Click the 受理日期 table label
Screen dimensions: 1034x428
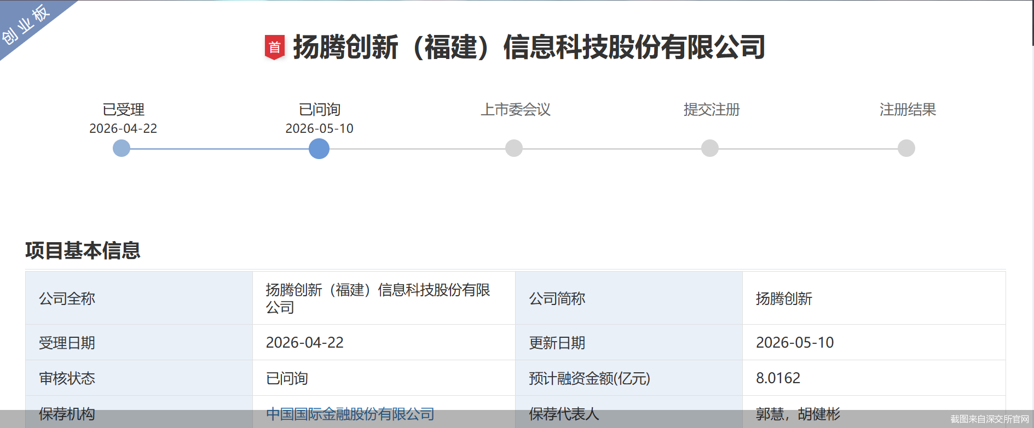click(x=67, y=343)
